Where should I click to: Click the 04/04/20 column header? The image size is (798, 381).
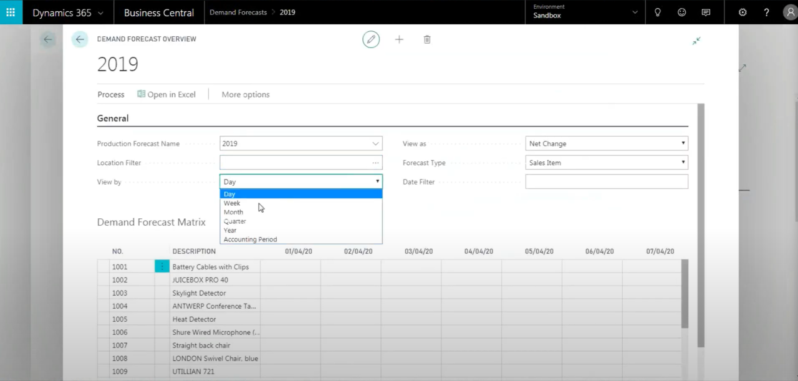tap(479, 251)
